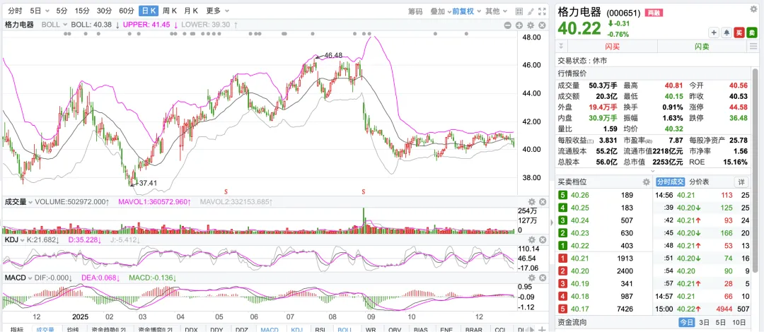Open BOLL main chart settings gear
The height and width of the screenshot is (332, 764).
(x=531, y=25)
